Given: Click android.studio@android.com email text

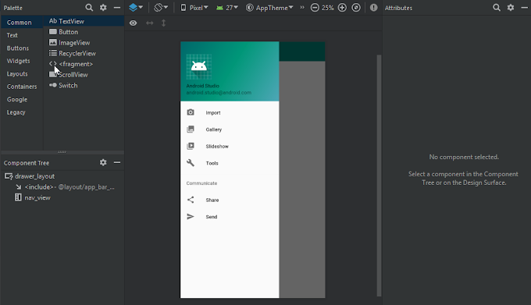Looking at the screenshot, I should pos(219,93).
